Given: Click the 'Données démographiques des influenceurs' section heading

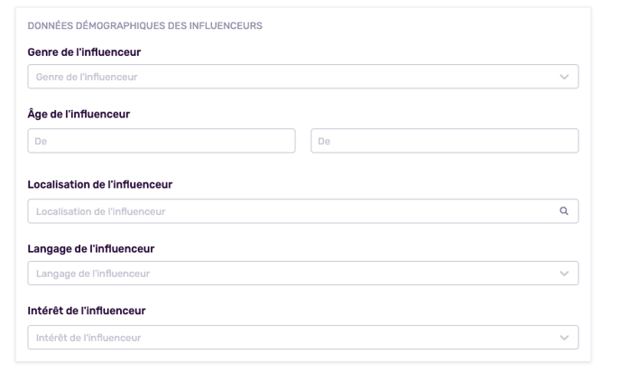Looking at the screenshot, I should 144,26.
